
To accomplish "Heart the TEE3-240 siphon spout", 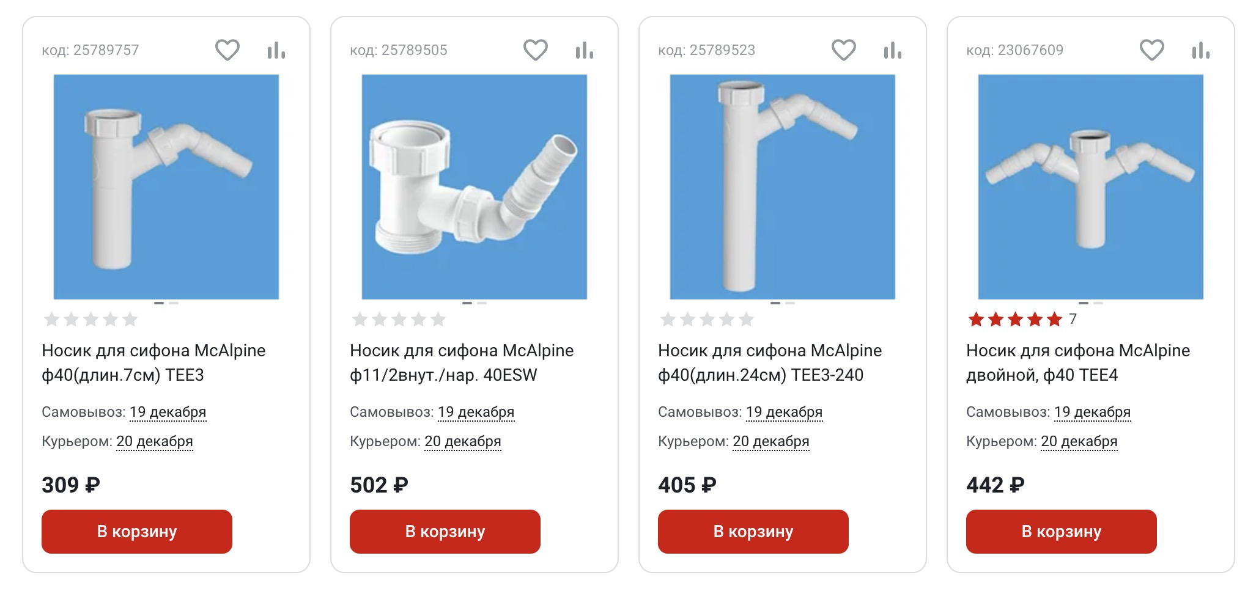I will point(843,50).
